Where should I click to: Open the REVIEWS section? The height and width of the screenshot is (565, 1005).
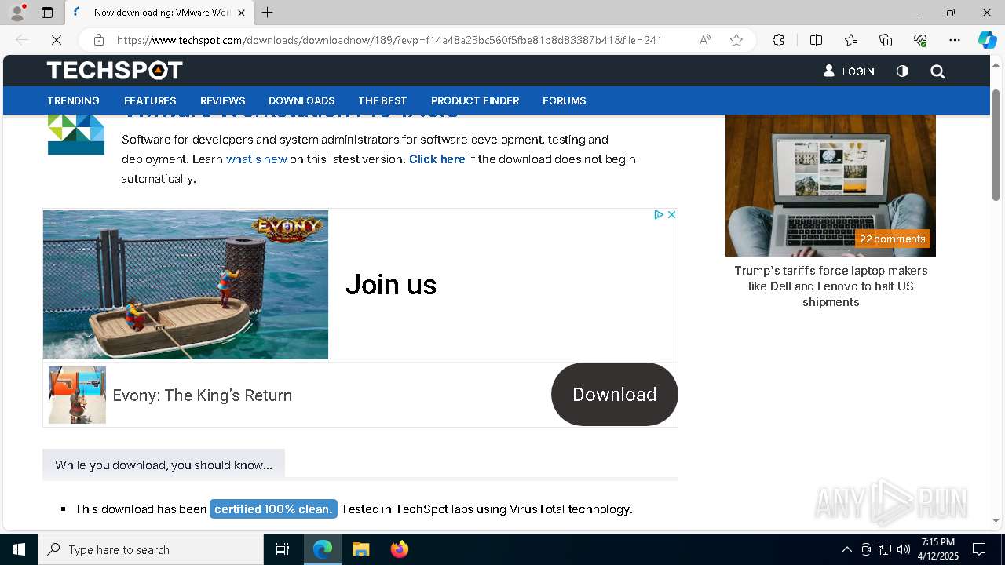pyautogui.click(x=223, y=100)
